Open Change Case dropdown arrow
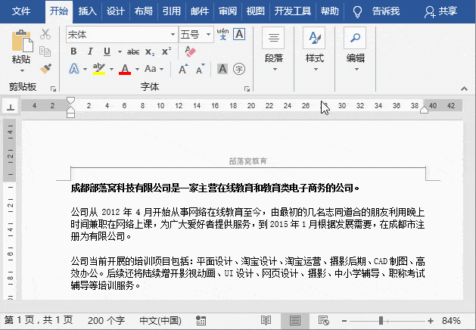The height and width of the screenshot is (330, 476). [x=161, y=69]
